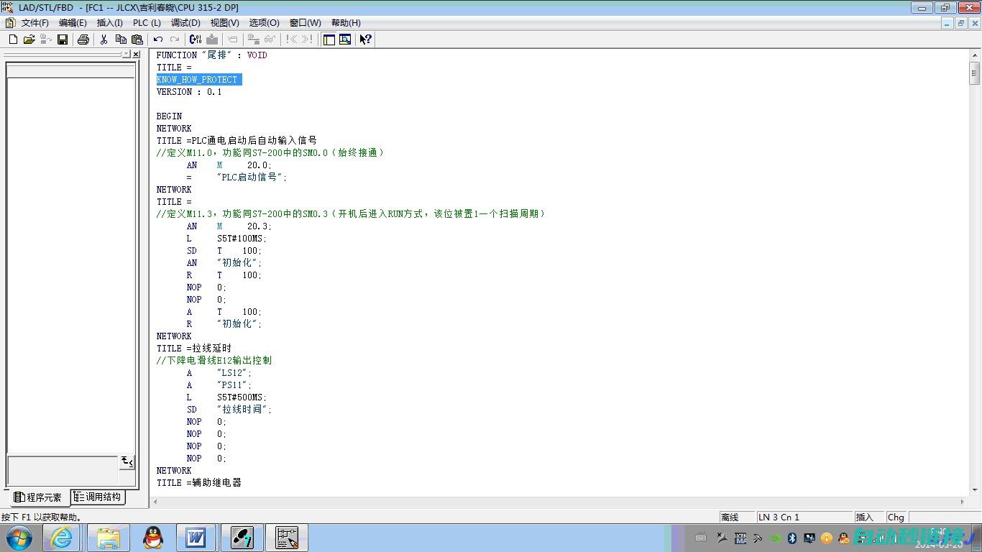982x552 pixels.
Task: Click the A "LS12" instruction
Action: pyautogui.click(x=219, y=373)
